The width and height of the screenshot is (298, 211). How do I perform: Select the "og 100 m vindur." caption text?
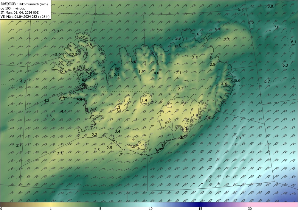pyautogui.click(x=13, y=8)
